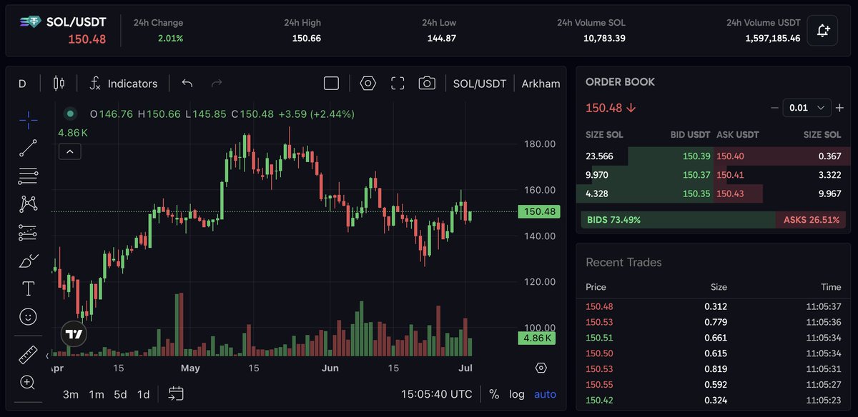The height and width of the screenshot is (417, 858).
Task: Click the 150.40 ask price
Action: 730,156
